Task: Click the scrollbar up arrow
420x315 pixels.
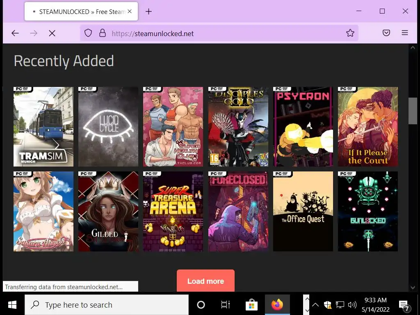Action: (413, 48)
